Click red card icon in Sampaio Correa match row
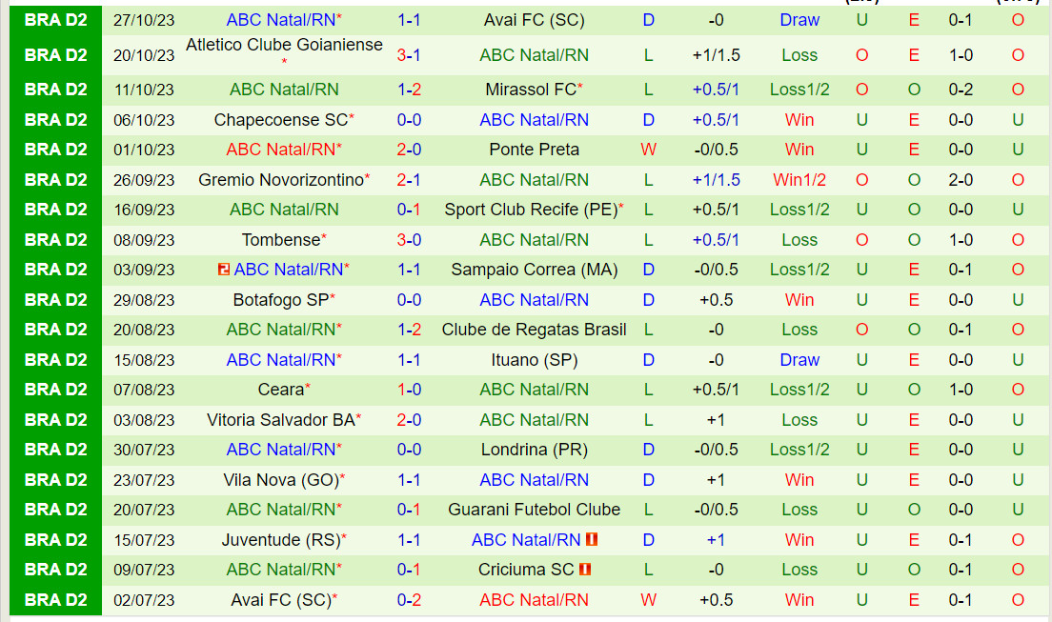 point(224,270)
